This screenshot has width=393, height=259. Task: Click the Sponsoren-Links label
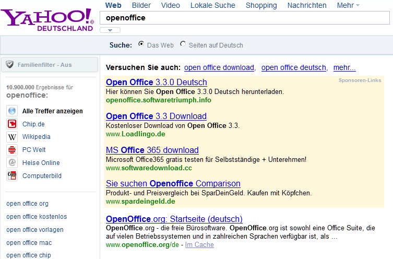pyautogui.click(x=360, y=80)
